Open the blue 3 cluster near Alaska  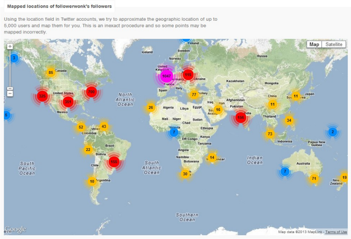14,58
